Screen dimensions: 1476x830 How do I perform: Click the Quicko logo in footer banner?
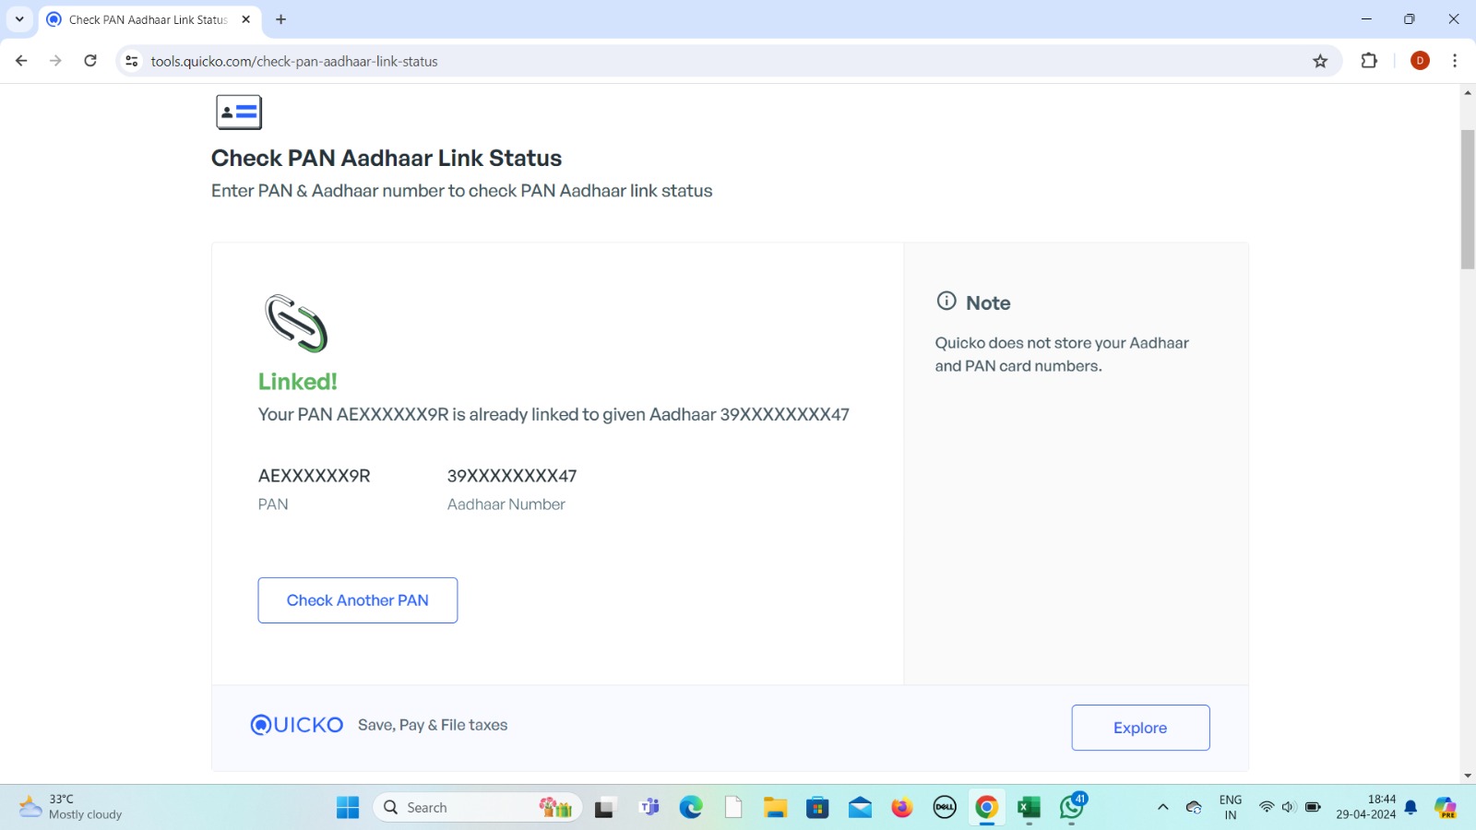[297, 725]
